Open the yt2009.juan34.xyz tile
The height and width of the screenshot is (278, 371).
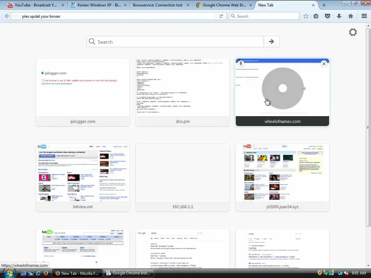tap(282, 177)
